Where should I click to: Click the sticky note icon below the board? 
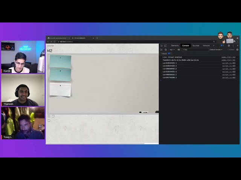[x=53, y=116]
